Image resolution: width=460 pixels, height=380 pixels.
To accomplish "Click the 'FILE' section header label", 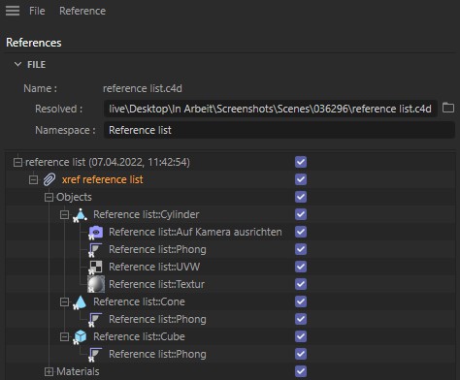I will click(x=36, y=65).
